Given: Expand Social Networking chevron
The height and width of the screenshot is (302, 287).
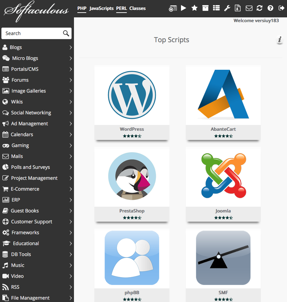Looking at the screenshot, I should 71,113.
